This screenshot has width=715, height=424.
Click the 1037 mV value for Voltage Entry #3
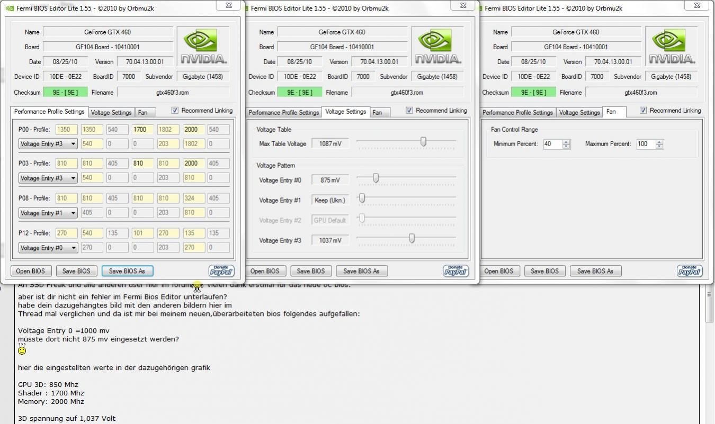point(330,240)
